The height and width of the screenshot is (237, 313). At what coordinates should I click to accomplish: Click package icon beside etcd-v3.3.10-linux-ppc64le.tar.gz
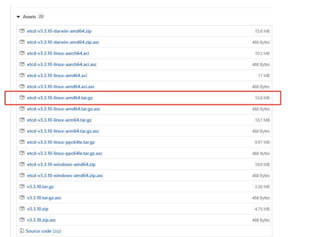coord(22,142)
